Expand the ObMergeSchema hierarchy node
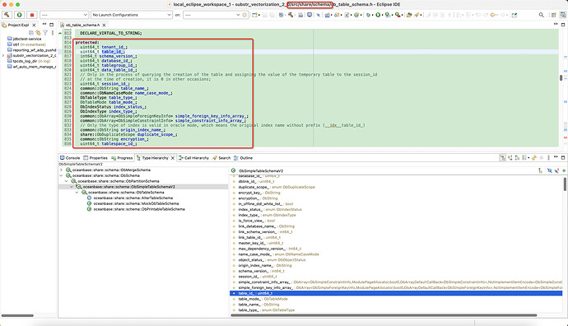 [x=61, y=170]
